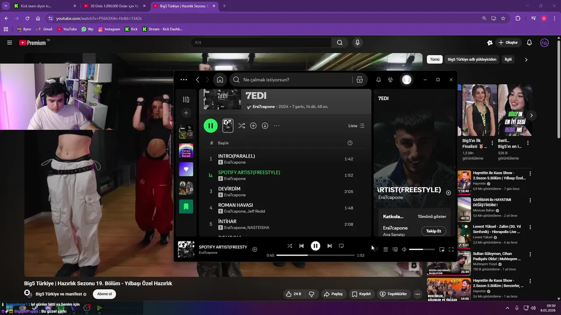561x315 pixels.
Task: Pause playback in the bottom player
Action: tap(316, 246)
